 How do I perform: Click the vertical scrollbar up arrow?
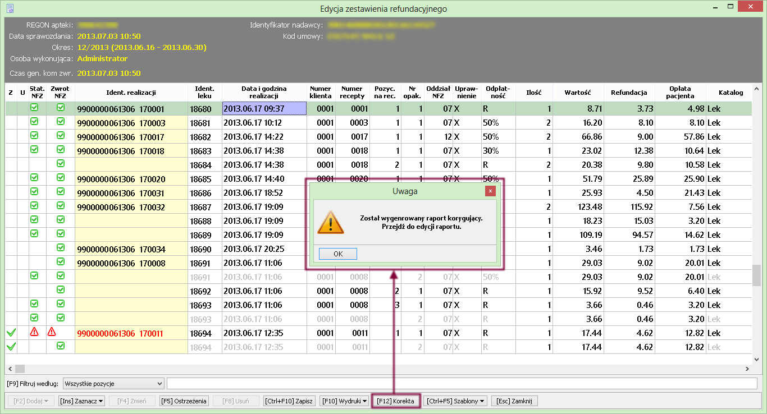[x=756, y=89]
